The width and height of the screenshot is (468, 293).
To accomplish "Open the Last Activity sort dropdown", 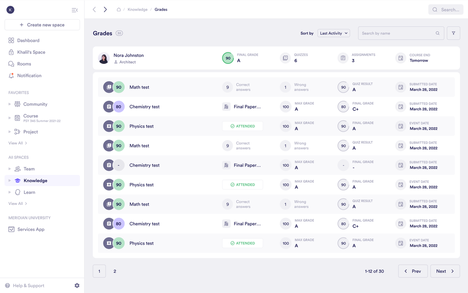I will (x=333, y=33).
